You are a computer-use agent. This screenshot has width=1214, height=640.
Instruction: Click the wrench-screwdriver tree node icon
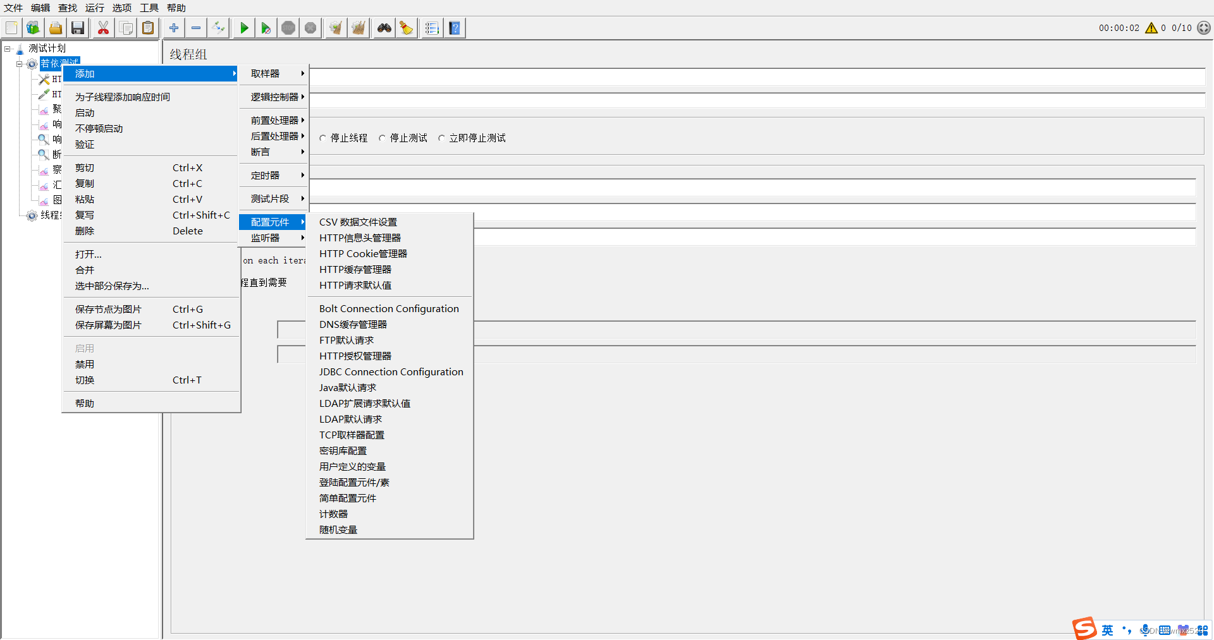tap(44, 79)
